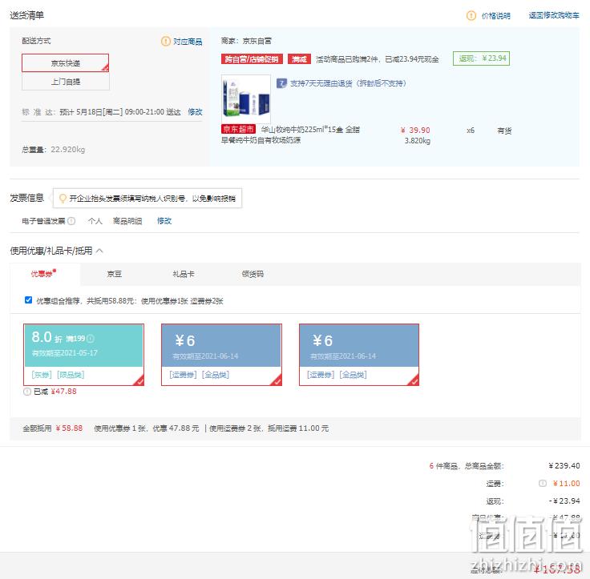Screen dimensions: 590x579
Task: Switch to the 优惠券 tab
Action: (43, 274)
